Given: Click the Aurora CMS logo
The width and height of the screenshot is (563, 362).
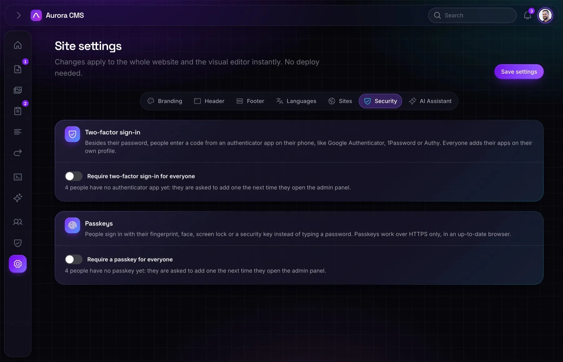Looking at the screenshot, I should pyautogui.click(x=36, y=15).
